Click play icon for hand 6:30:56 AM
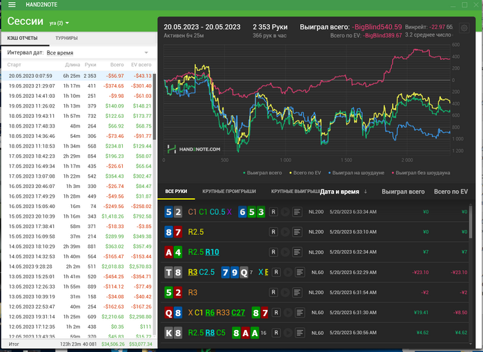 click(288, 333)
